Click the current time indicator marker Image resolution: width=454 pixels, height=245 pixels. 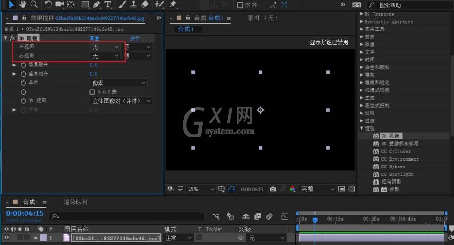(315, 220)
